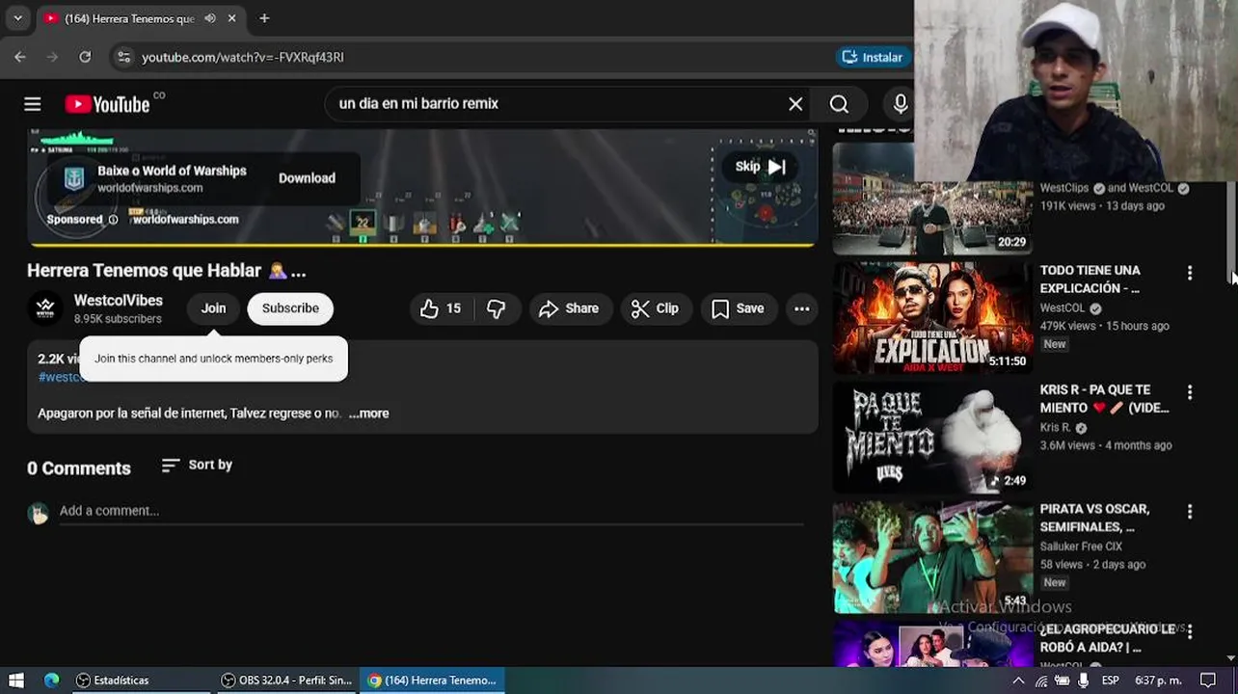This screenshot has width=1238, height=694.
Task: Mute the tab using audio icon
Action: (210, 18)
